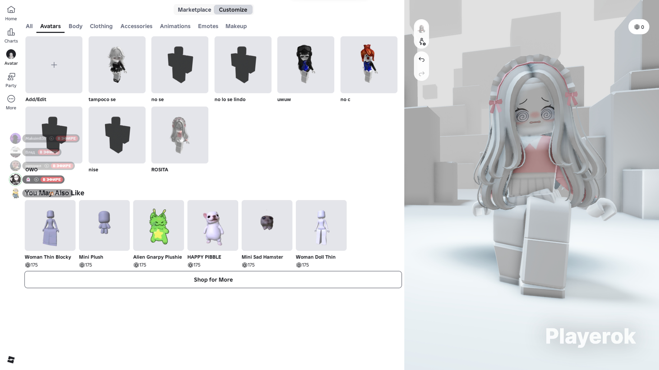The width and height of the screenshot is (659, 370).
Task: Click the 'Mini Plush' item name
Action: click(91, 257)
